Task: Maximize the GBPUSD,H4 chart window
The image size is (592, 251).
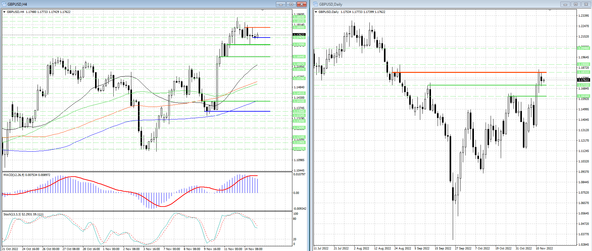Action: tap(291, 4)
